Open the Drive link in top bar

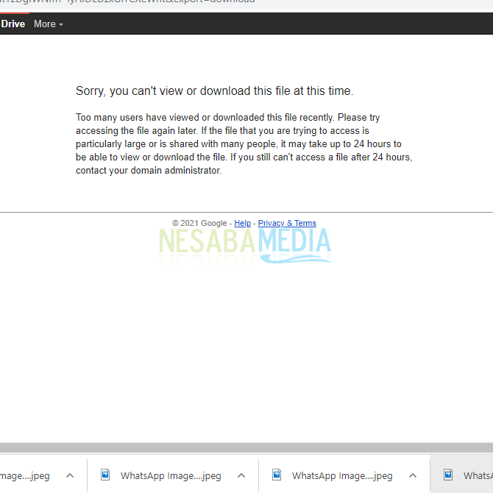pyautogui.click(x=13, y=24)
